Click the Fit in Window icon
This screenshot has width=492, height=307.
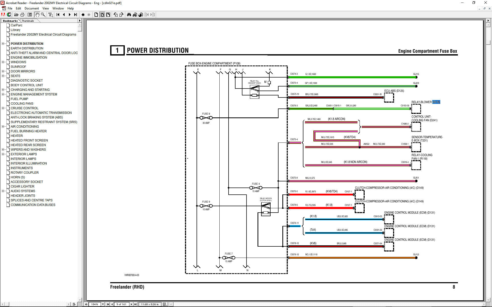coord(102,15)
